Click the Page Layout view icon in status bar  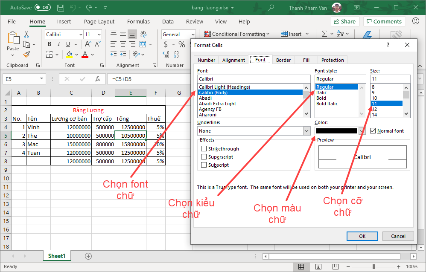point(318,266)
